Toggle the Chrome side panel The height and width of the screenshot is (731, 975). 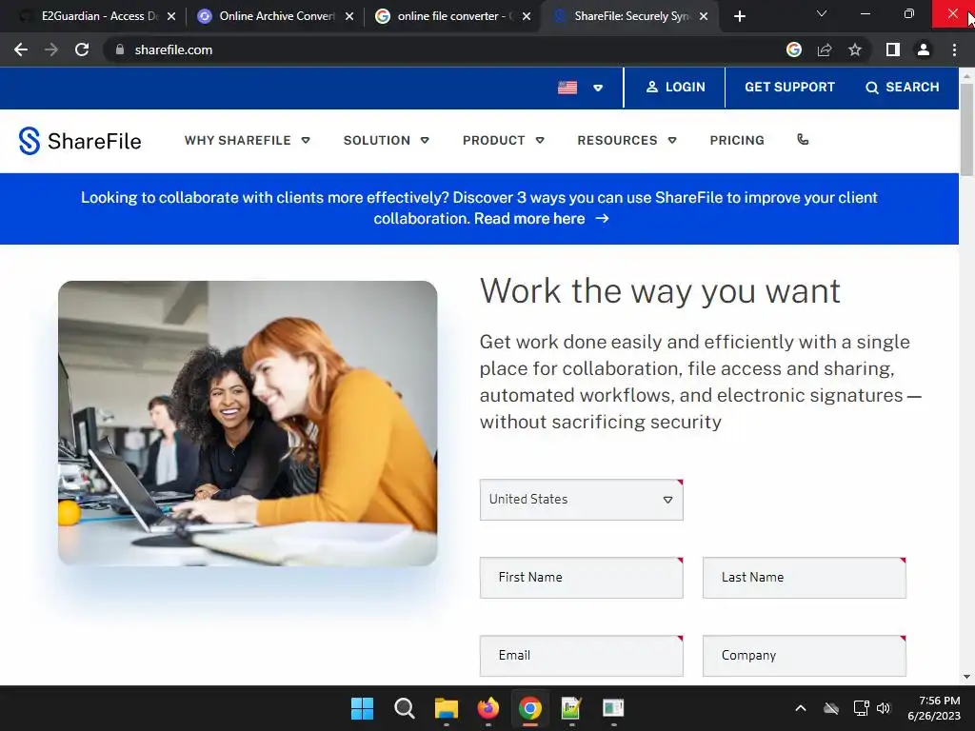coord(893,49)
